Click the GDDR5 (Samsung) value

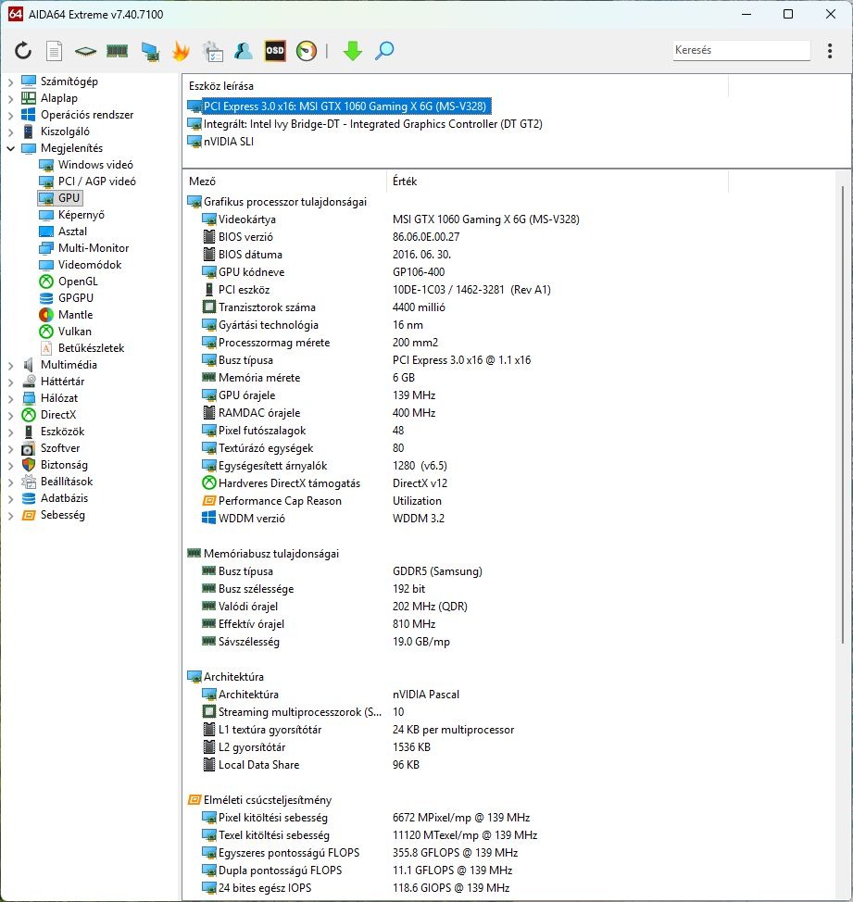point(437,571)
